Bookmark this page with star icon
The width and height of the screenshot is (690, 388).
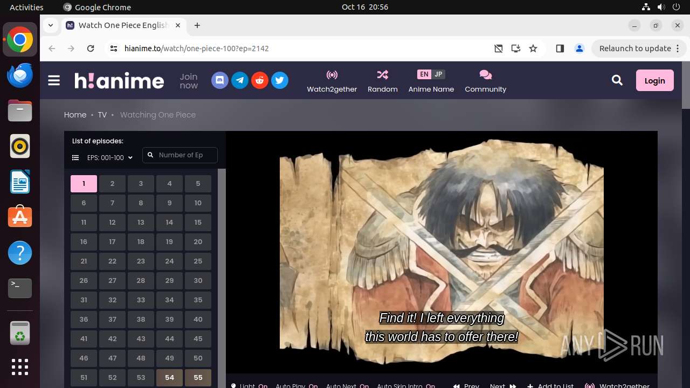533,48
